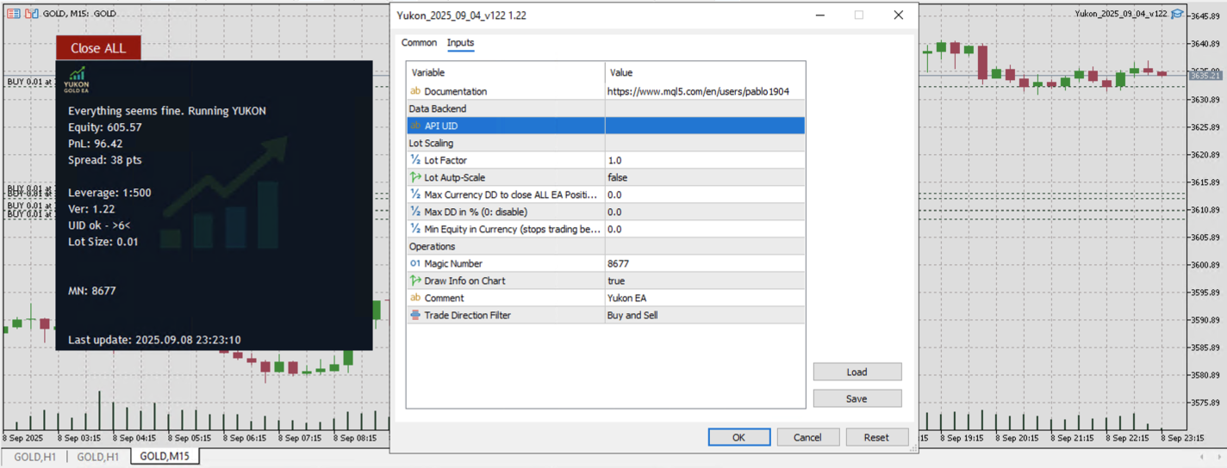Click the ½ icon beside Lot Factor
The height and width of the screenshot is (468, 1227).
tap(415, 160)
